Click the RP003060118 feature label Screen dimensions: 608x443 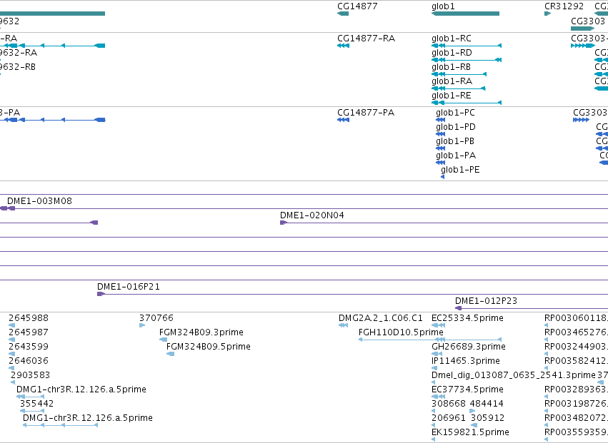(576, 318)
